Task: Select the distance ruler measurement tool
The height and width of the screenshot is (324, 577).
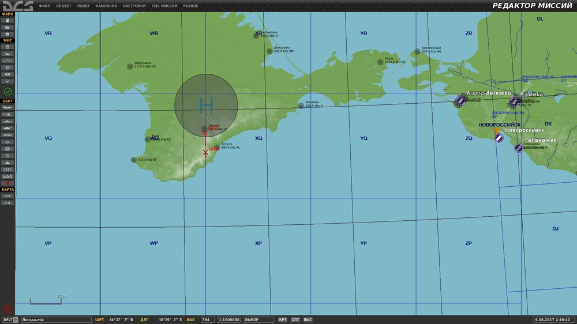Action: click(8, 203)
